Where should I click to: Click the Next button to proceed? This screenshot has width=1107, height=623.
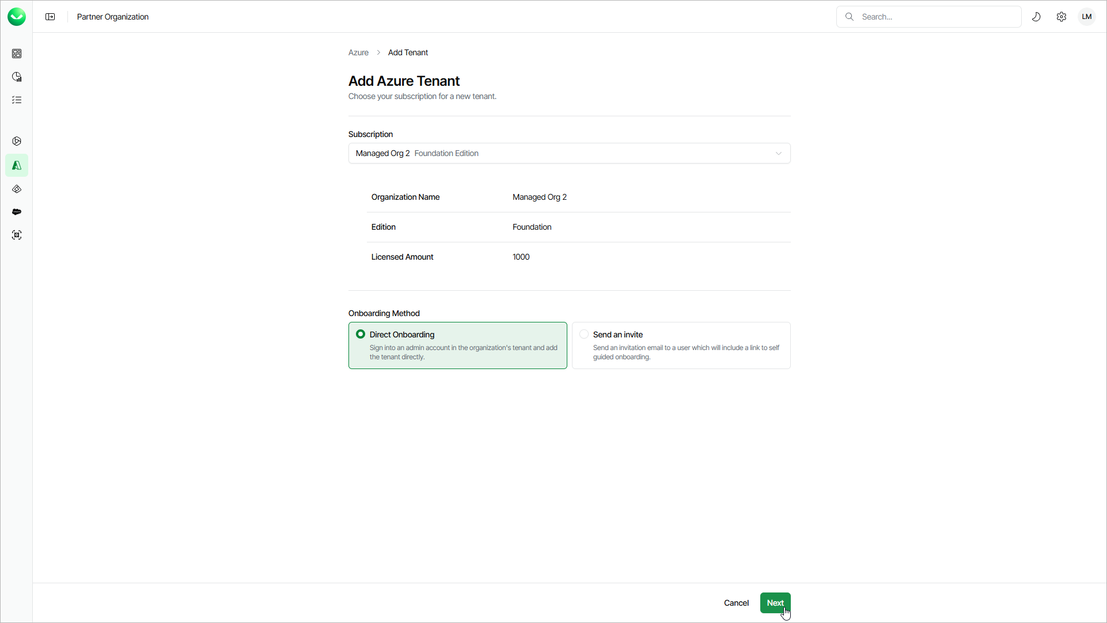pos(775,603)
